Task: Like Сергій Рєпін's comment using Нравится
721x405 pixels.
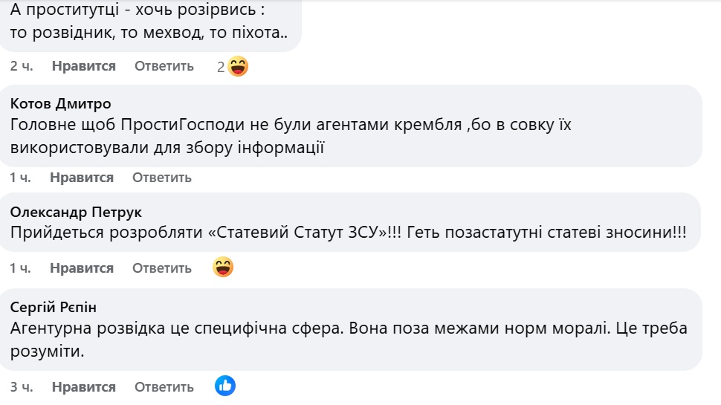Action: (84, 387)
